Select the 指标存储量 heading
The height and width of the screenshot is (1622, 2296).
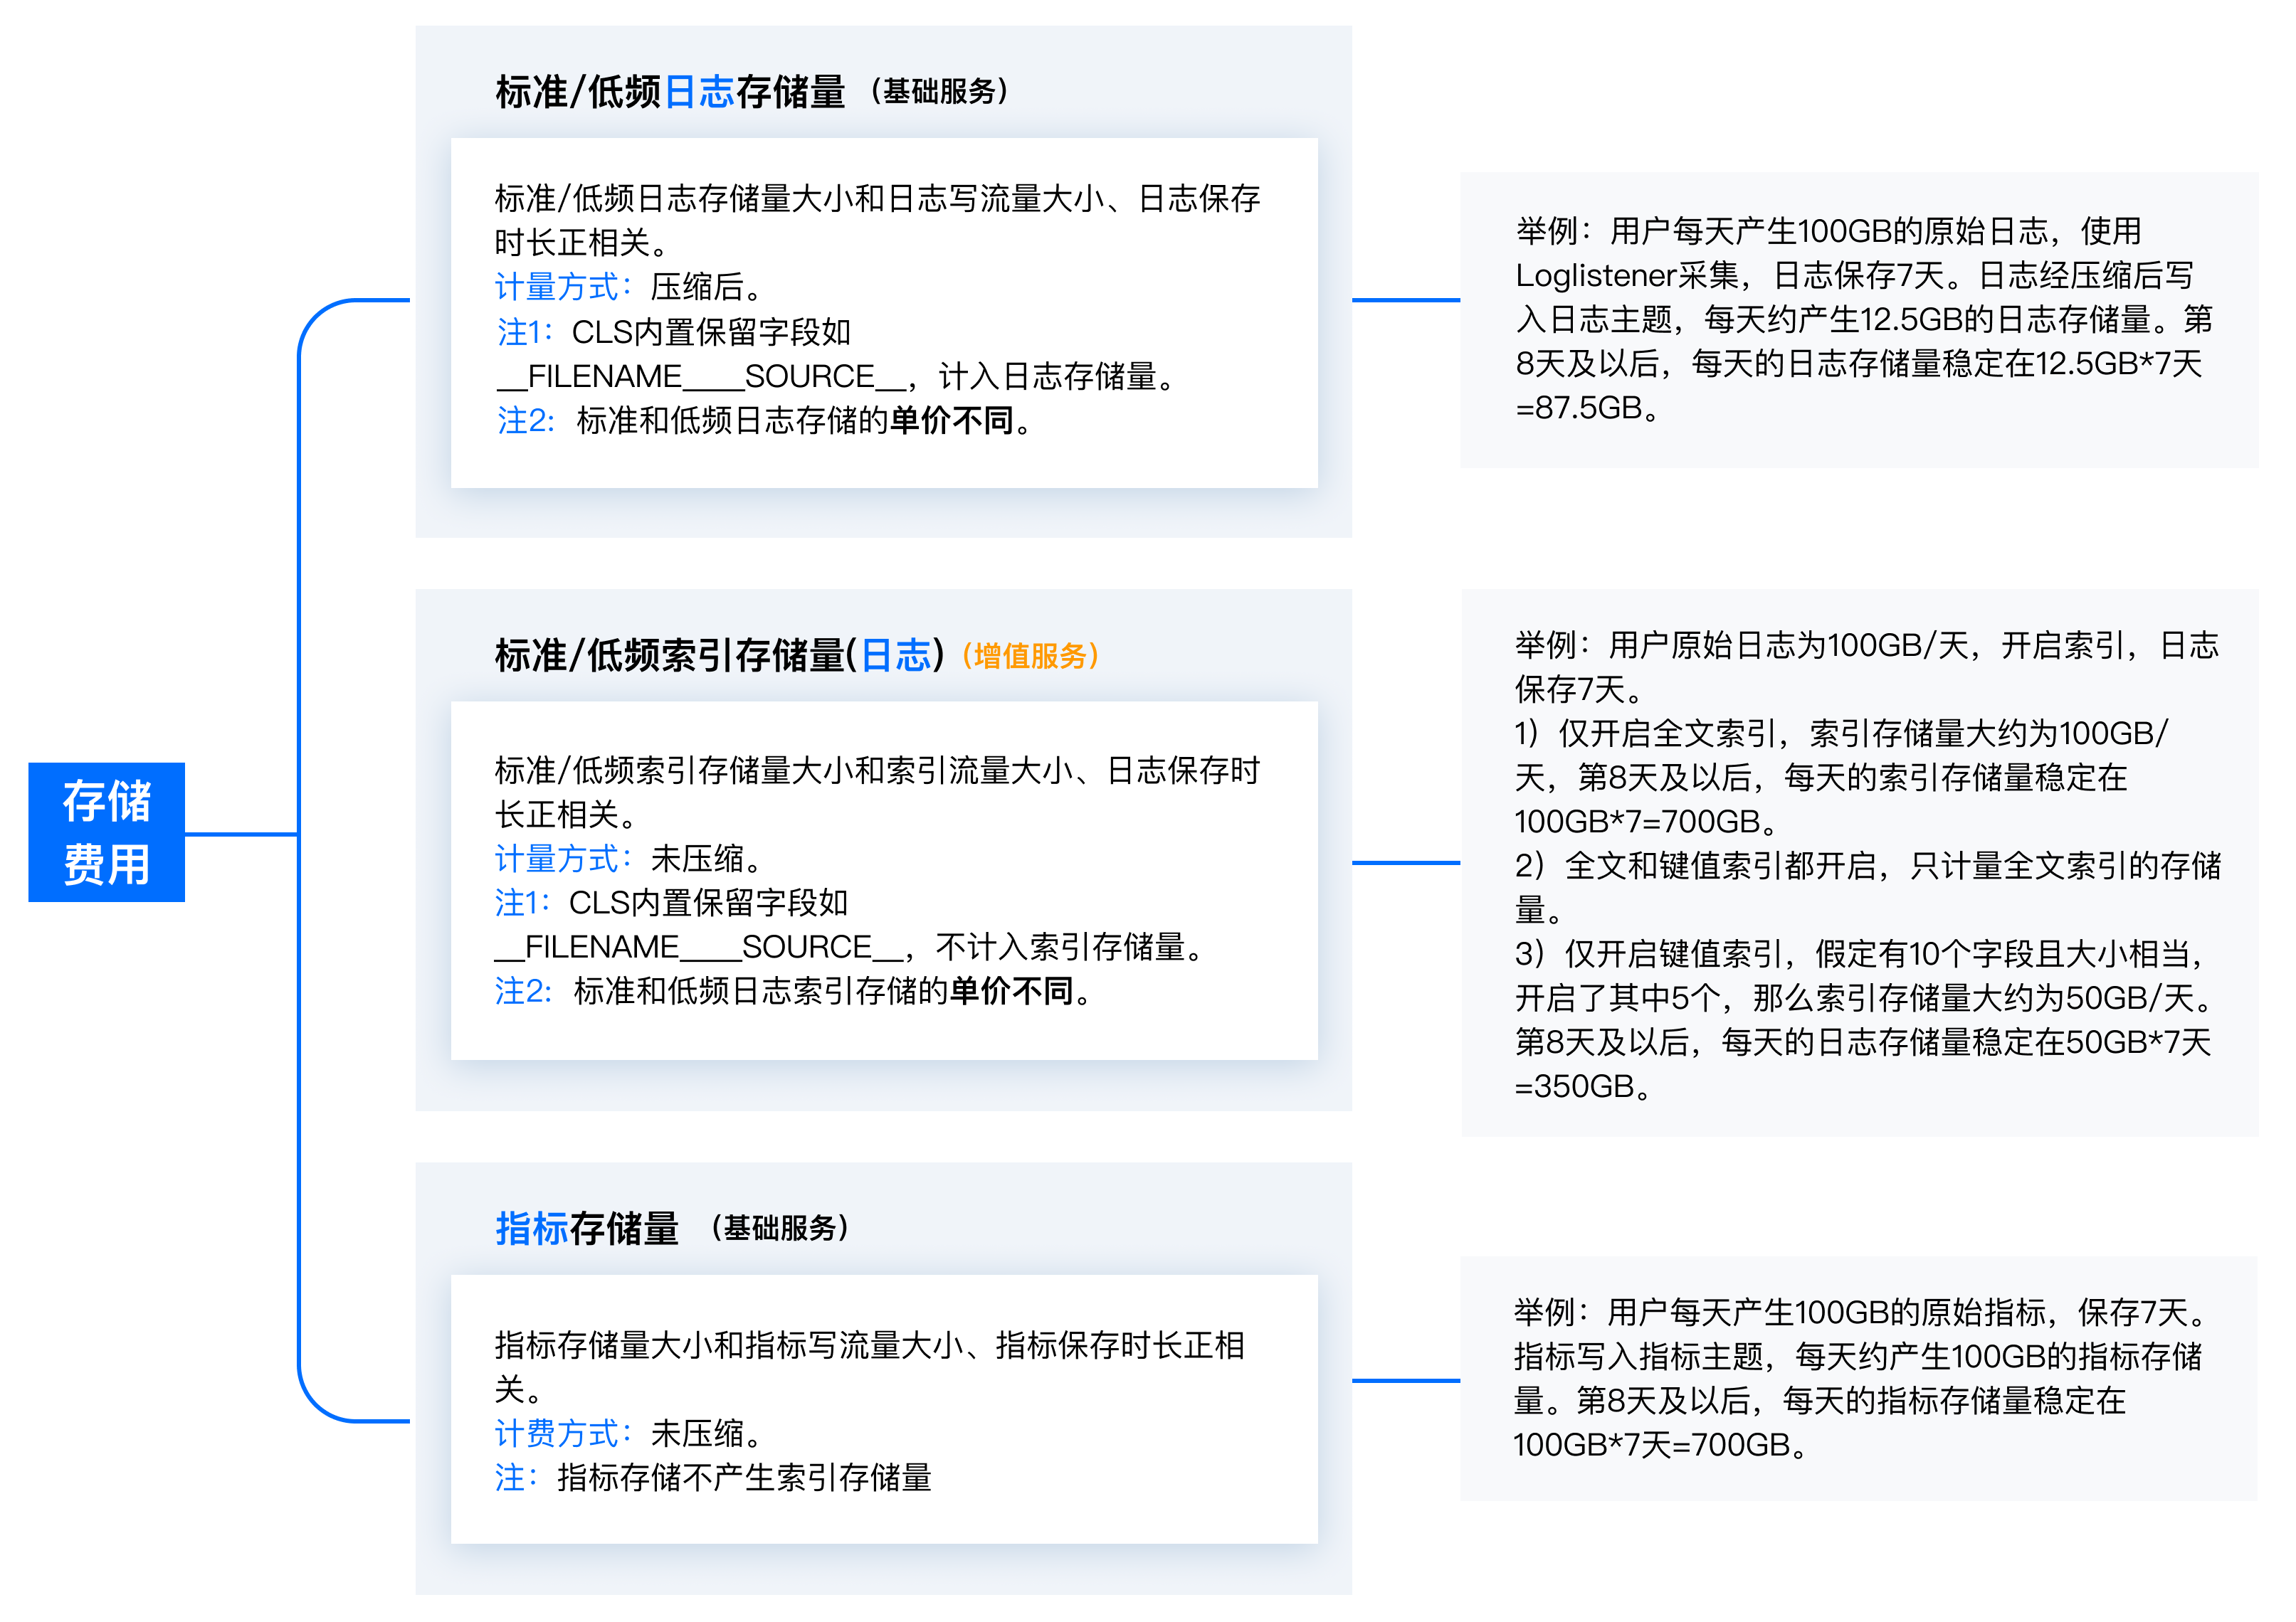pos(587,1229)
